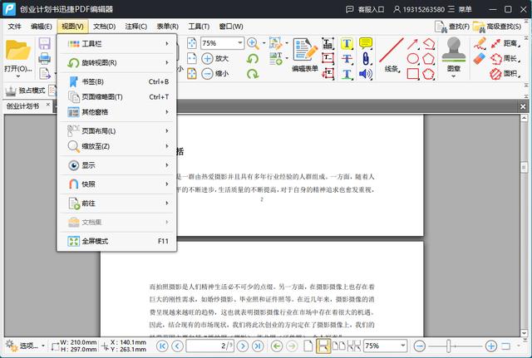
Task: Open the 其他窗格 submenu
Action: tap(117, 112)
